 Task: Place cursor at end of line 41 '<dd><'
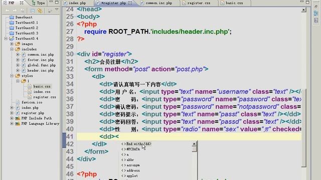(119, 136)
